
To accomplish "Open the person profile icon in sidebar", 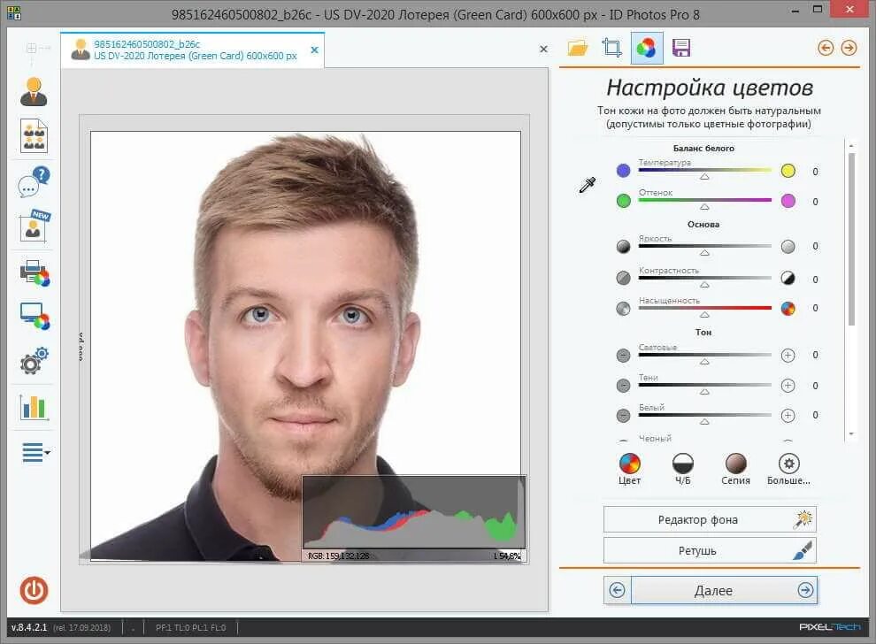I will click(x=34, y=92).
